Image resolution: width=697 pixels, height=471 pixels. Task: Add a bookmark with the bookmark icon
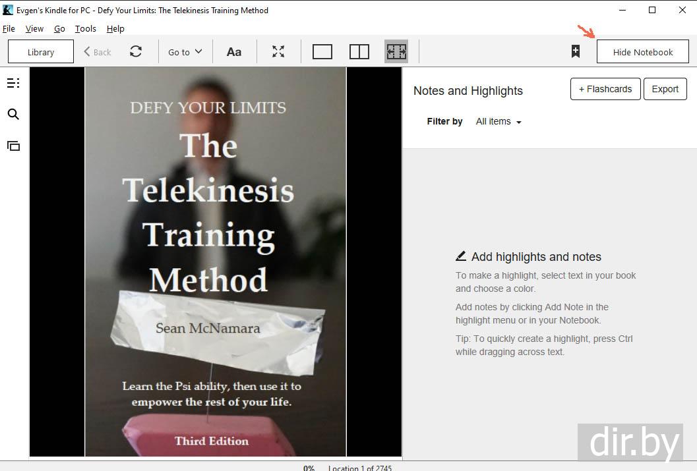pos(575,51)
